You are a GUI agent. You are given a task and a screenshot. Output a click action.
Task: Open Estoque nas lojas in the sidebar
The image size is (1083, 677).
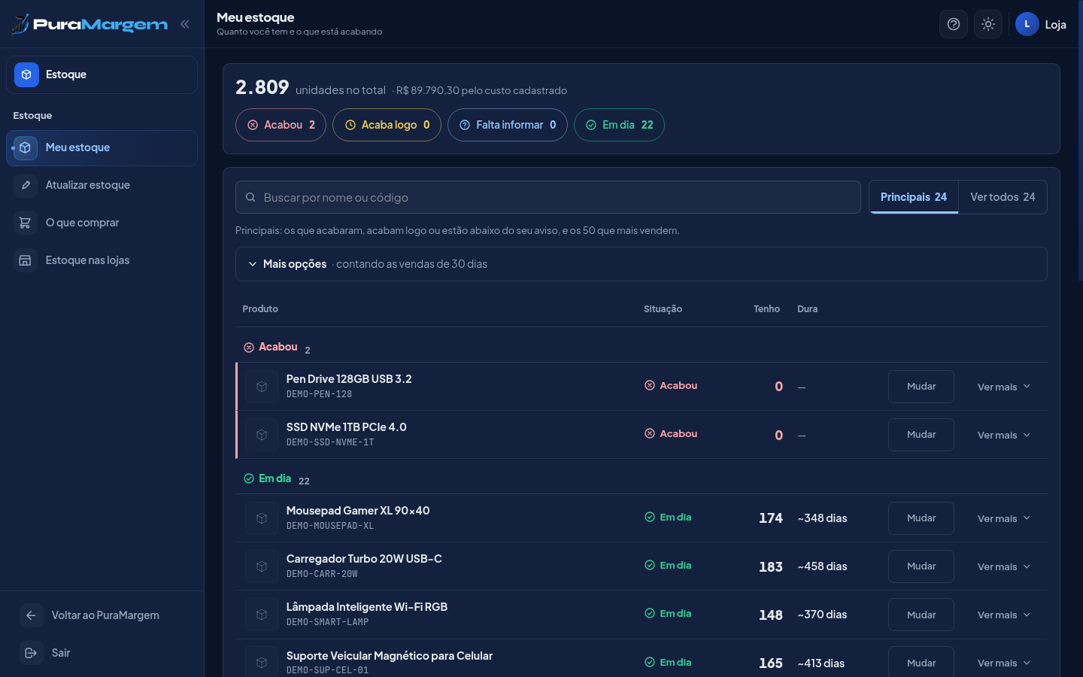pyautogui.click(x=102, y=260)
